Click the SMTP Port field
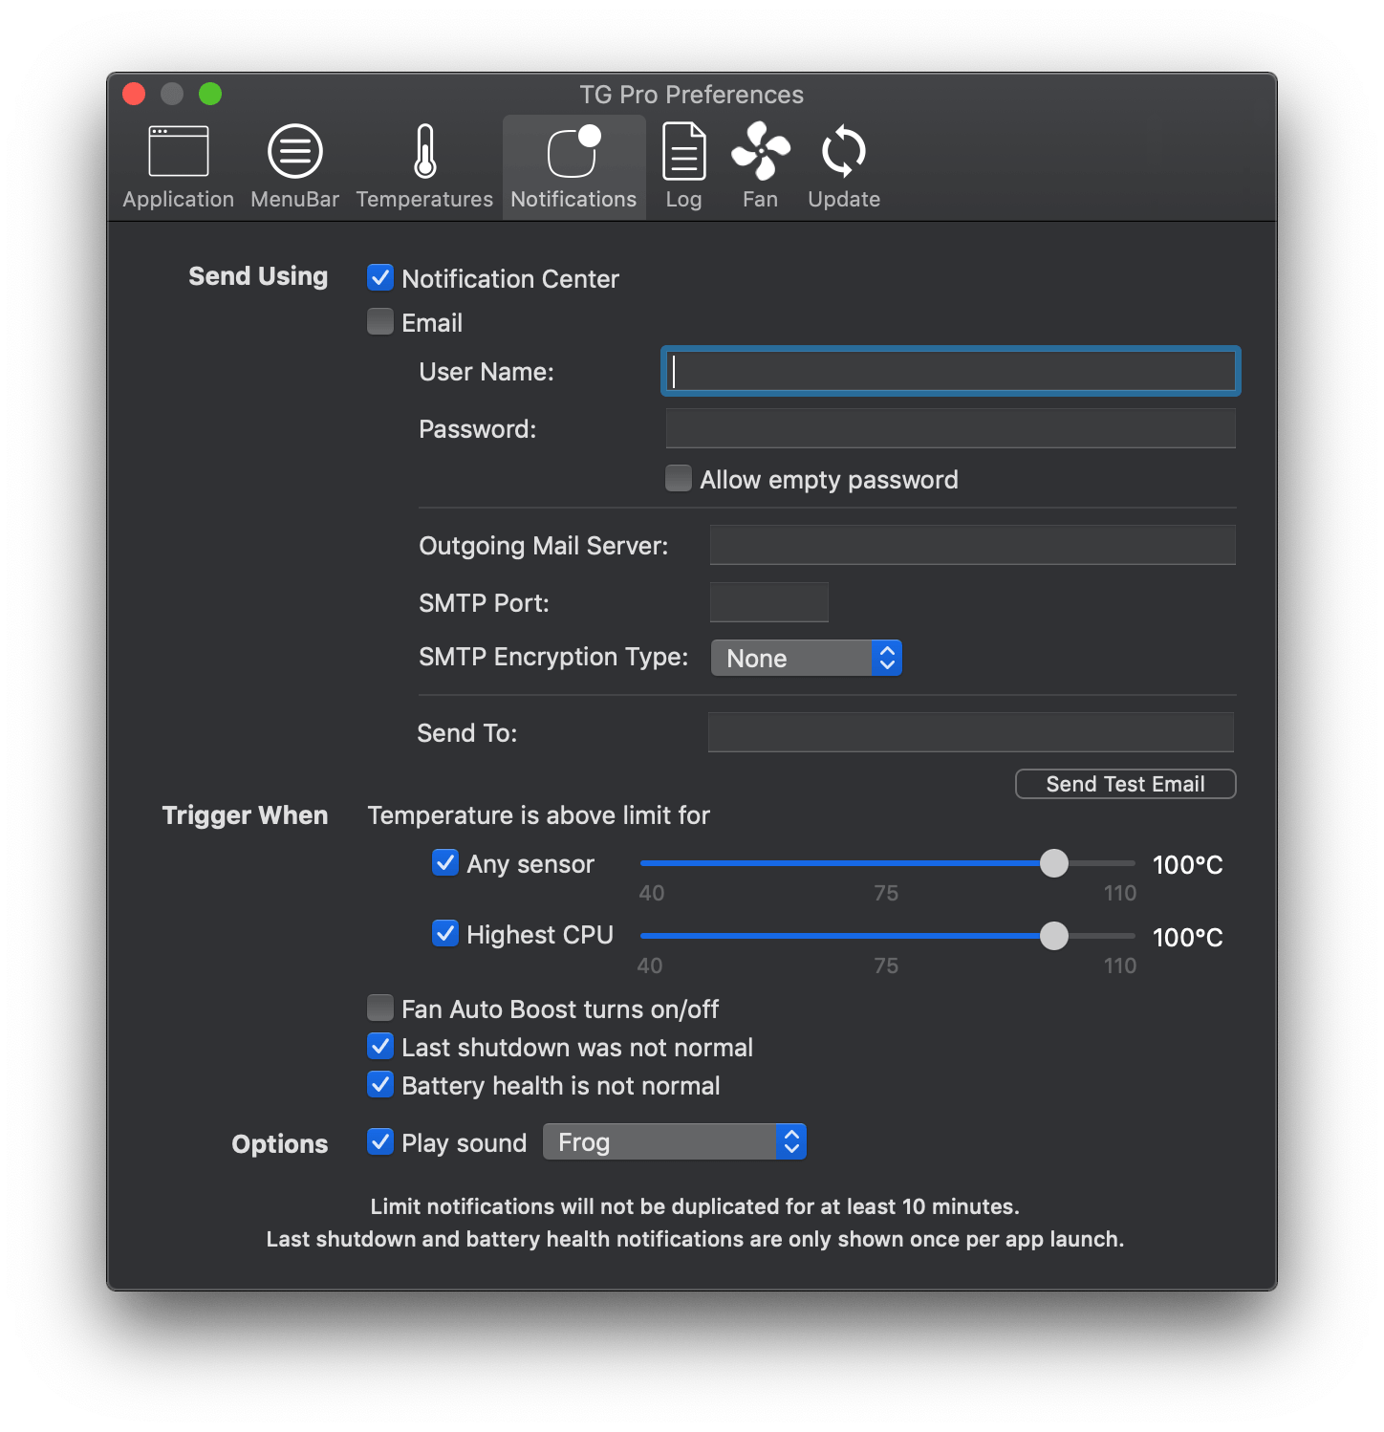Screen dimensions: 1384x1432 [x=768, y=602]
